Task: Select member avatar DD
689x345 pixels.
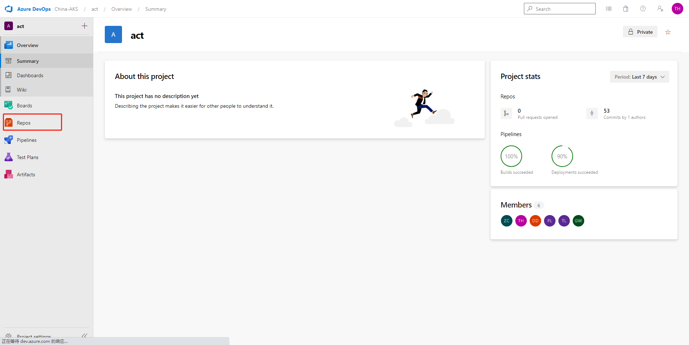Action: click(535, 221)
